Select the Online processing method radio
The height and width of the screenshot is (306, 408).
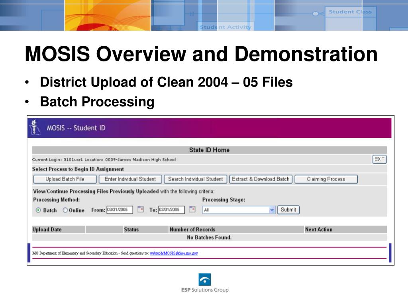(65, 210)
